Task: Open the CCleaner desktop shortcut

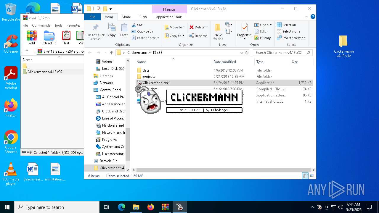Action: (x=11, y=44)
